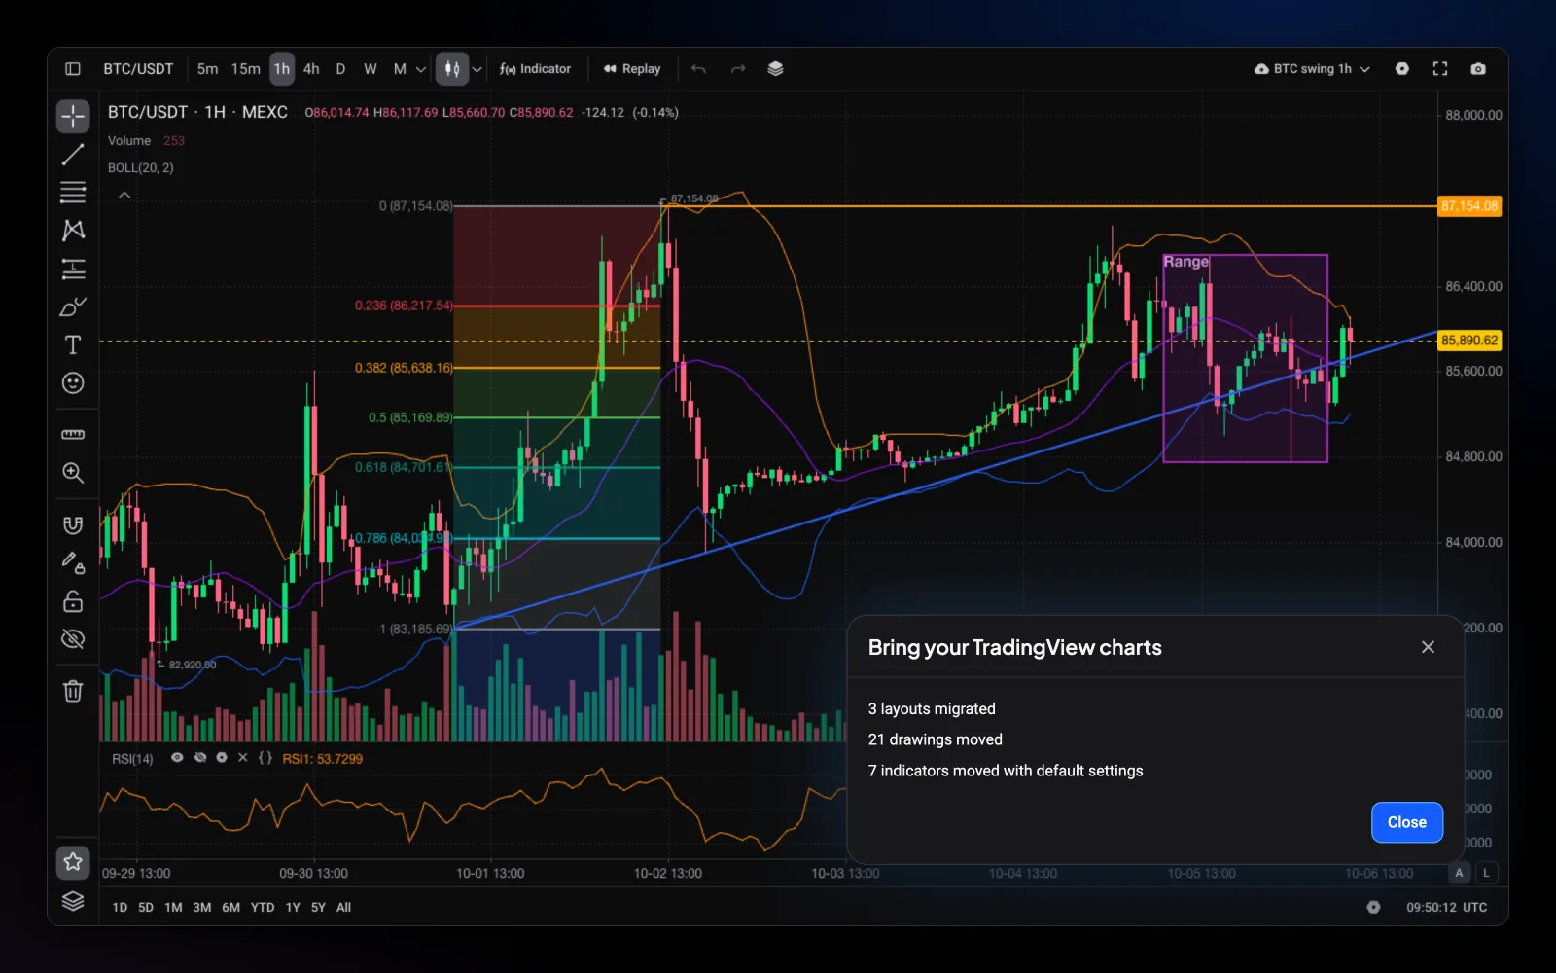Toggle RSI(14) visibility eye icon
Image resolution: width=1556 pixels, height=973 pixels.
(x=177, y=758)
